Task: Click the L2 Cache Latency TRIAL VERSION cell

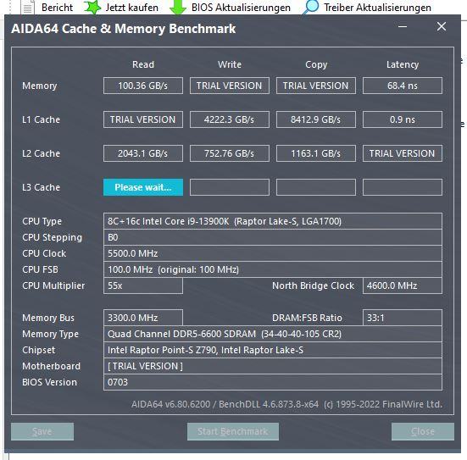Action: pos(403,153)
